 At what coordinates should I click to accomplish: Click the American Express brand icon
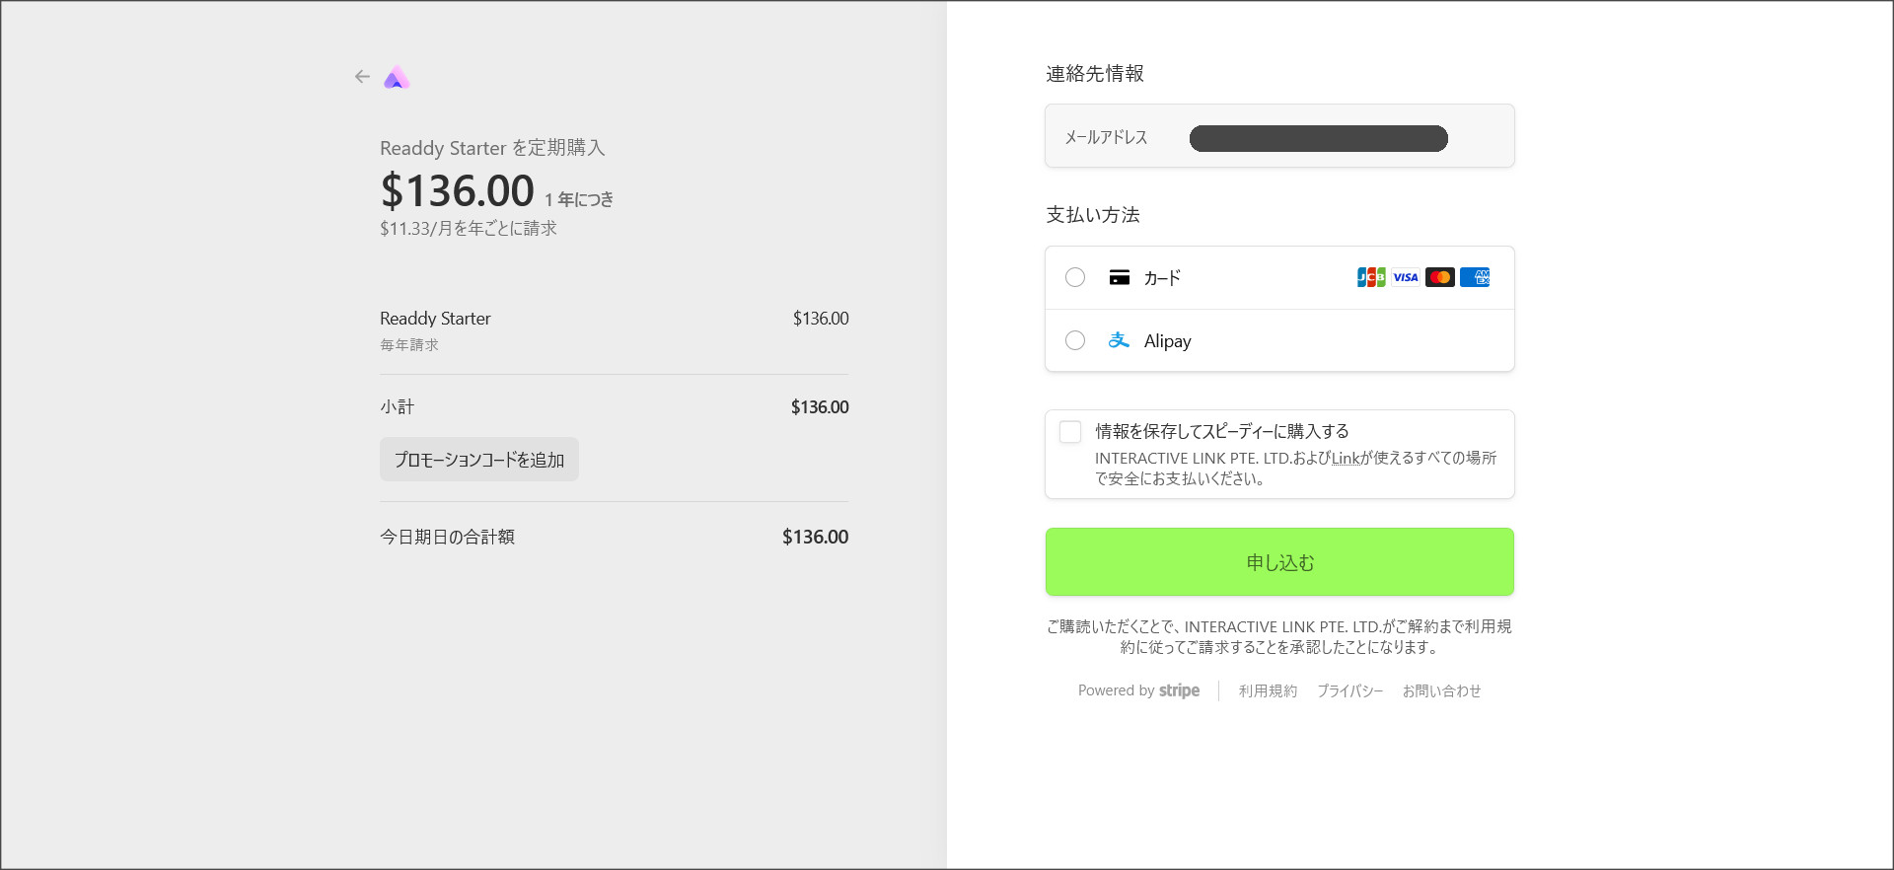coord(1475,277)
